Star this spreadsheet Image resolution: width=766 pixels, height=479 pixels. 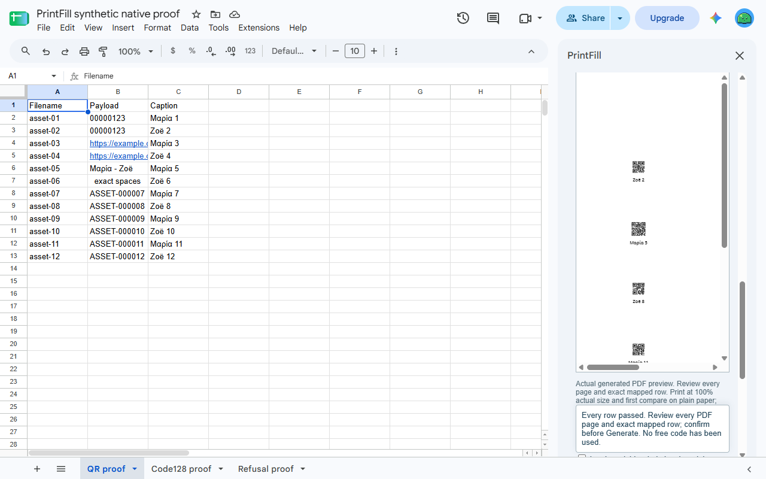tap(196, 14)
